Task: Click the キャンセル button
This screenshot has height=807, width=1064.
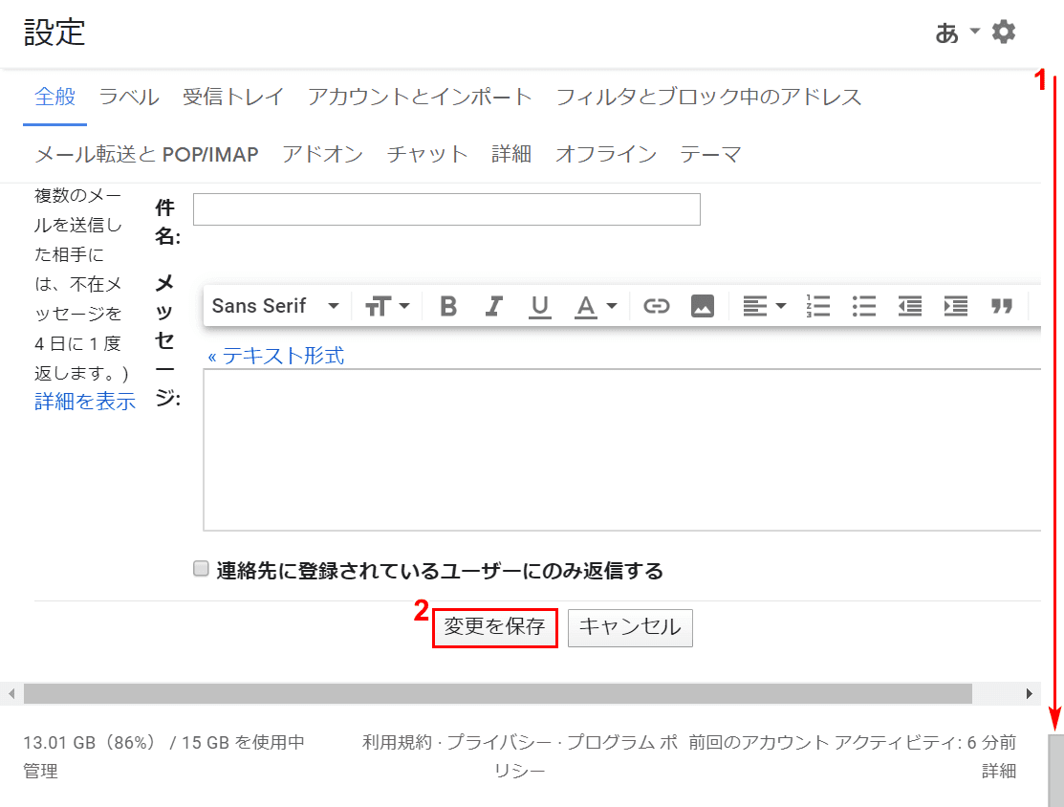Action: [x=630, y=627]
